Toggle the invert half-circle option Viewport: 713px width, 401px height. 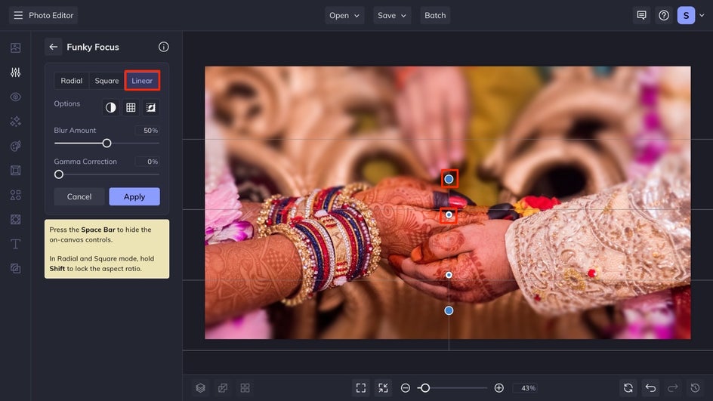(111, 108)
